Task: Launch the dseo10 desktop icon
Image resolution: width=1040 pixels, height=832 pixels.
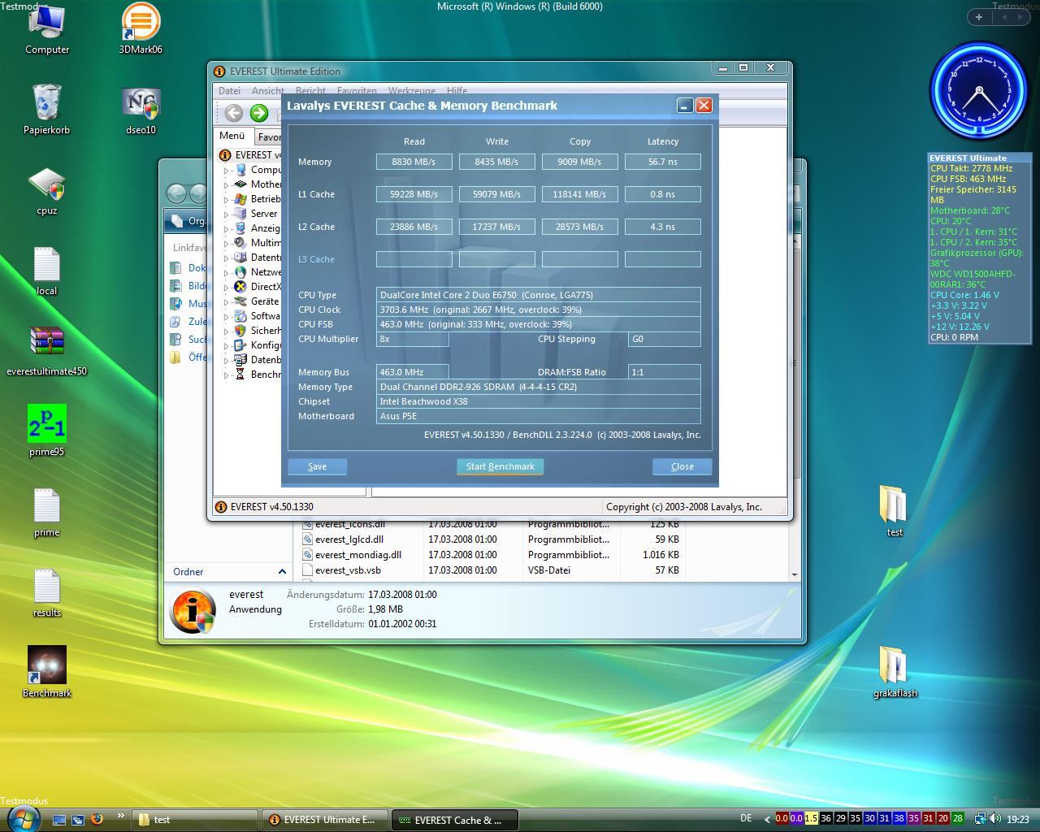Action: click(x=141, y=109)
